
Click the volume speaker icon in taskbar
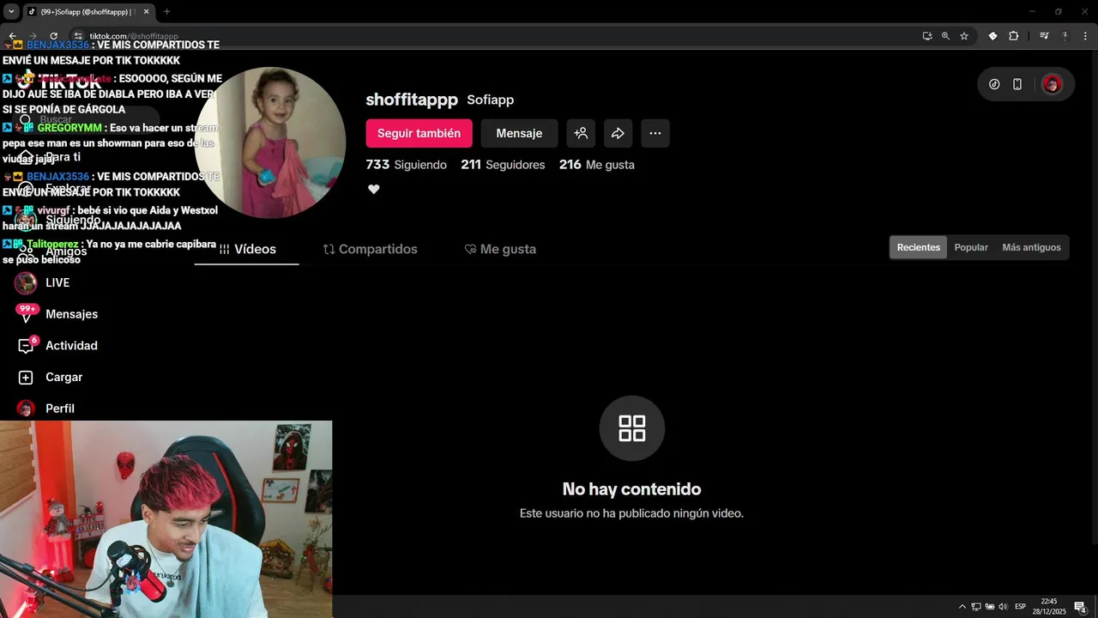[x=1004, y=606]
